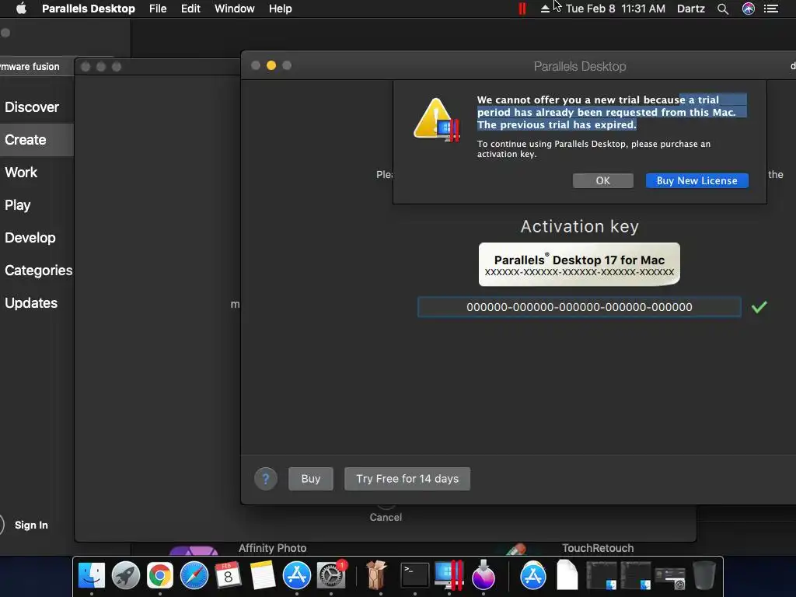
Task: Click the Dartz user name in menu bar
Action: [691, 9]
